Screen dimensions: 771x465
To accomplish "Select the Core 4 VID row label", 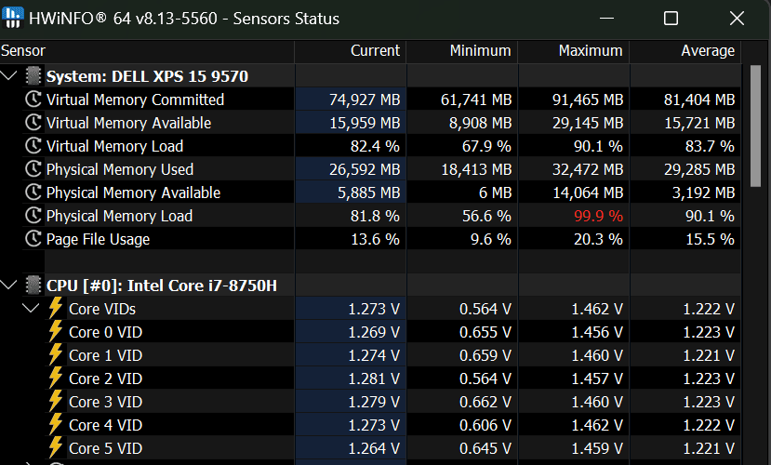I will (106, 425).
